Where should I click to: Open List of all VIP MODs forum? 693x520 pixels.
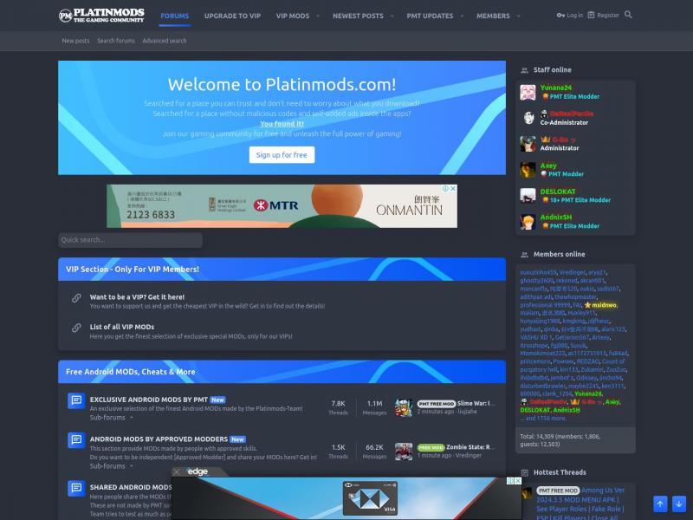[122, 327]
